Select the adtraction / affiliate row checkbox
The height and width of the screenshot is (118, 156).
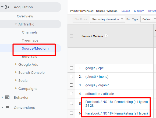(71, 94)
